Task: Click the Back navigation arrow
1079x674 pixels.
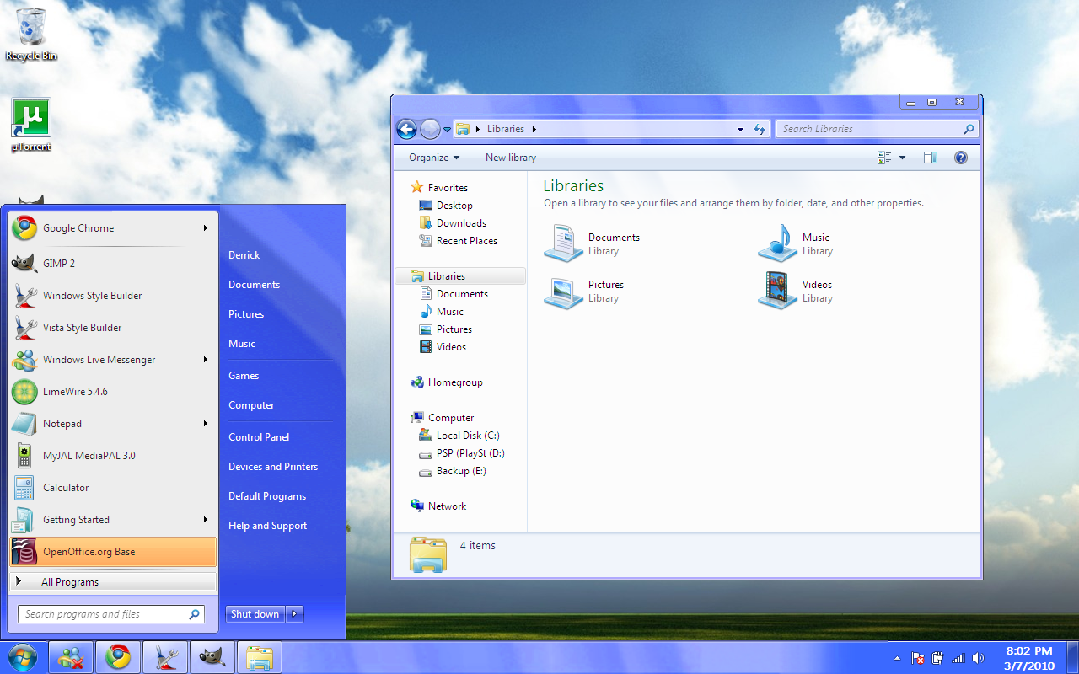Action: pyautogui.click(x=406, y=129)
